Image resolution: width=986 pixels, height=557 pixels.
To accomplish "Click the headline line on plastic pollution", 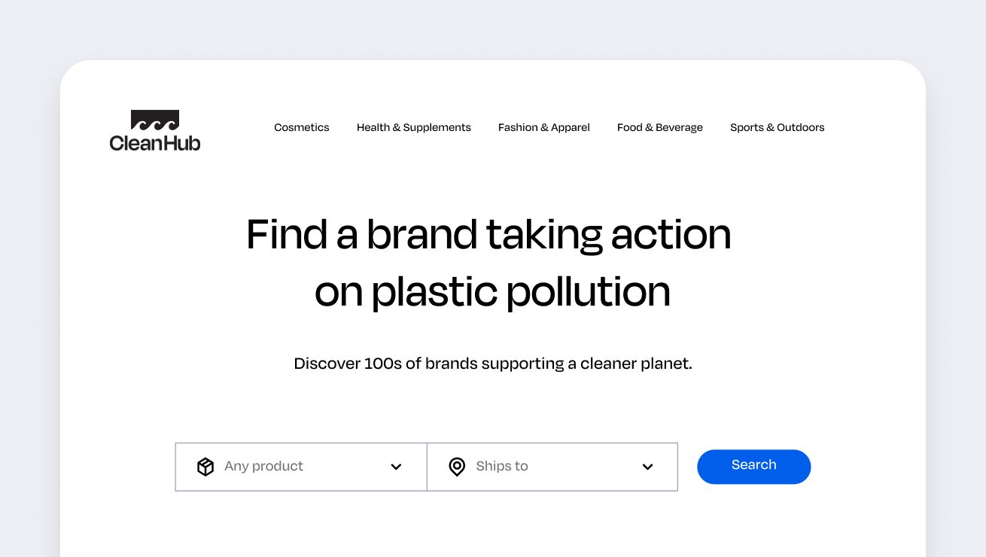I will [x=492, y=291].
